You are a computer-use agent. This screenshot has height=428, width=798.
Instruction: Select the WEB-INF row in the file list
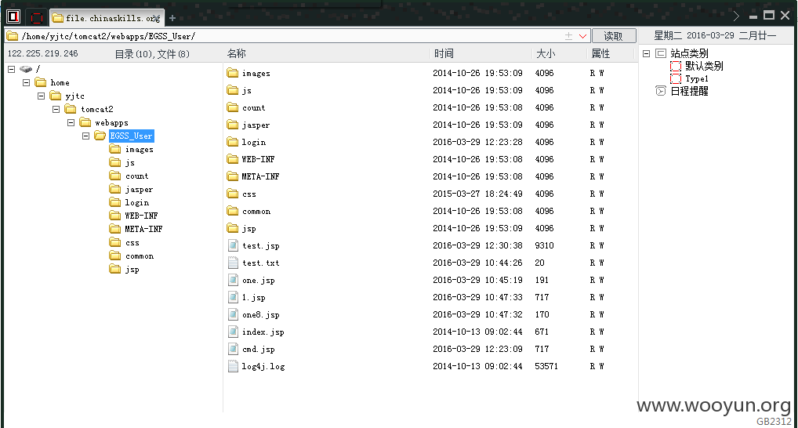(430, 159)
